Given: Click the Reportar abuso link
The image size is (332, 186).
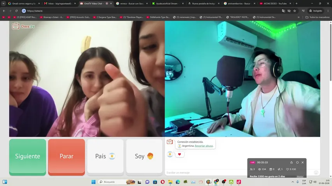Looking at the screenshot, I should [x=204, y=146].
